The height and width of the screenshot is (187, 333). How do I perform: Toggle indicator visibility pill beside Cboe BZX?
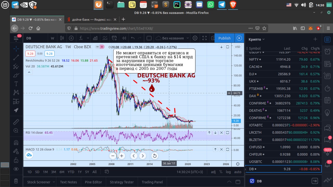pos(100,47)
